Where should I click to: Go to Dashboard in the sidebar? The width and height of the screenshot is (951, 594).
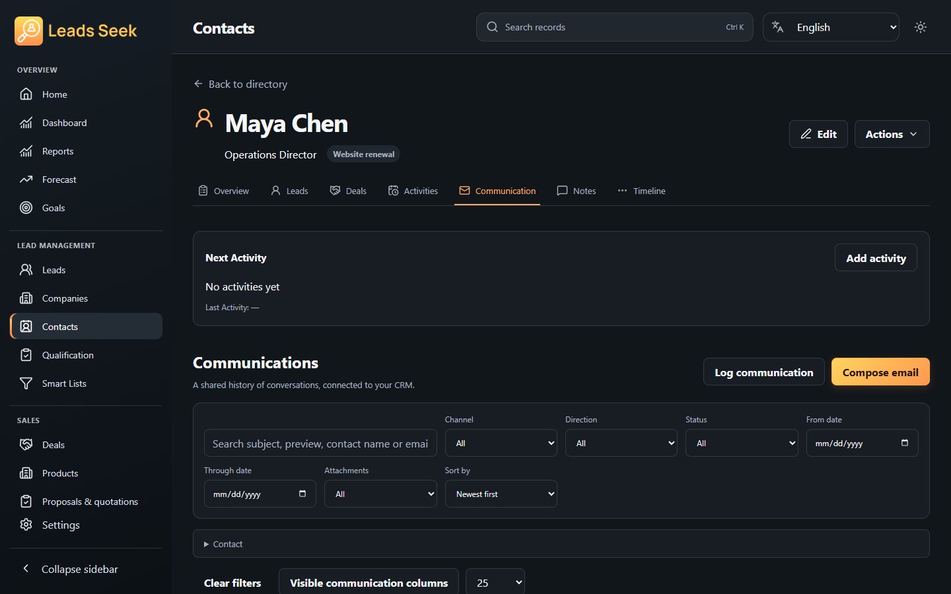point(86,123)
